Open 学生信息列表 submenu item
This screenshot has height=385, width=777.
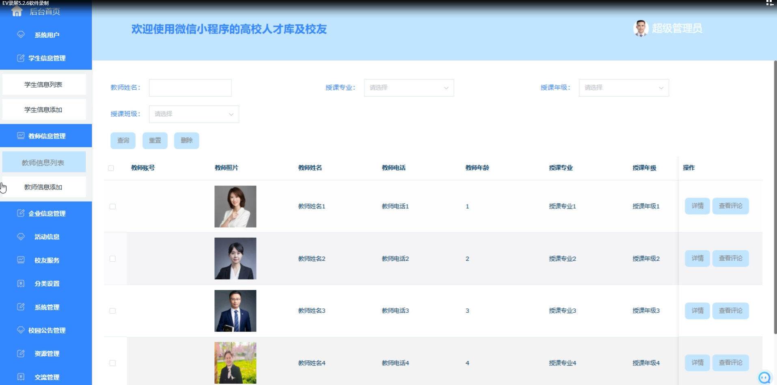click(44, 84)
